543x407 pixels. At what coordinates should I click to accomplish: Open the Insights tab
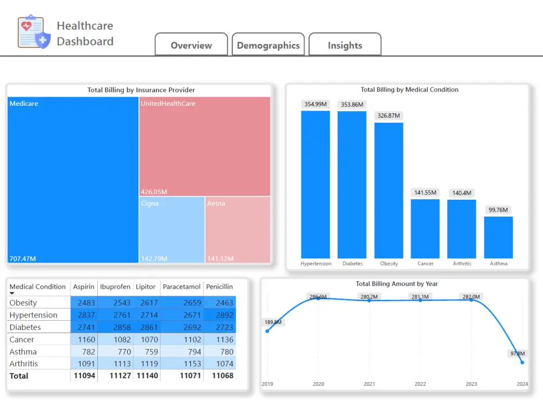point(345,45)
